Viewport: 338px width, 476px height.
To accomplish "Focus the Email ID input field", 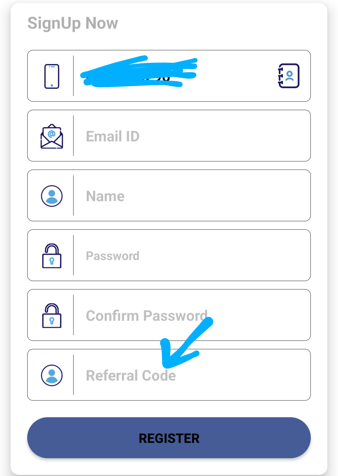I will [x=191, y=136].
